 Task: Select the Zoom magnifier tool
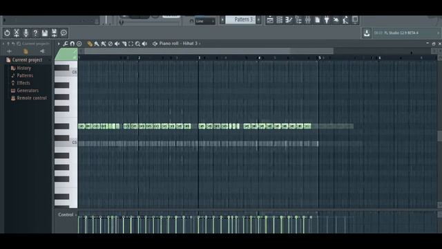pos(137,44)
